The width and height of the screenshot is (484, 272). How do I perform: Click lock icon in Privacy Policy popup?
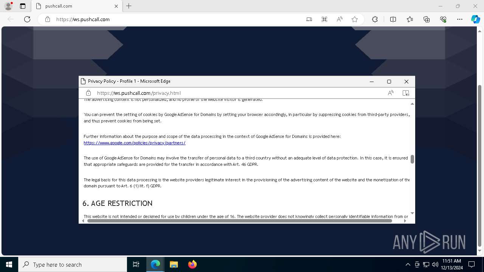click(x=88, y=93)
